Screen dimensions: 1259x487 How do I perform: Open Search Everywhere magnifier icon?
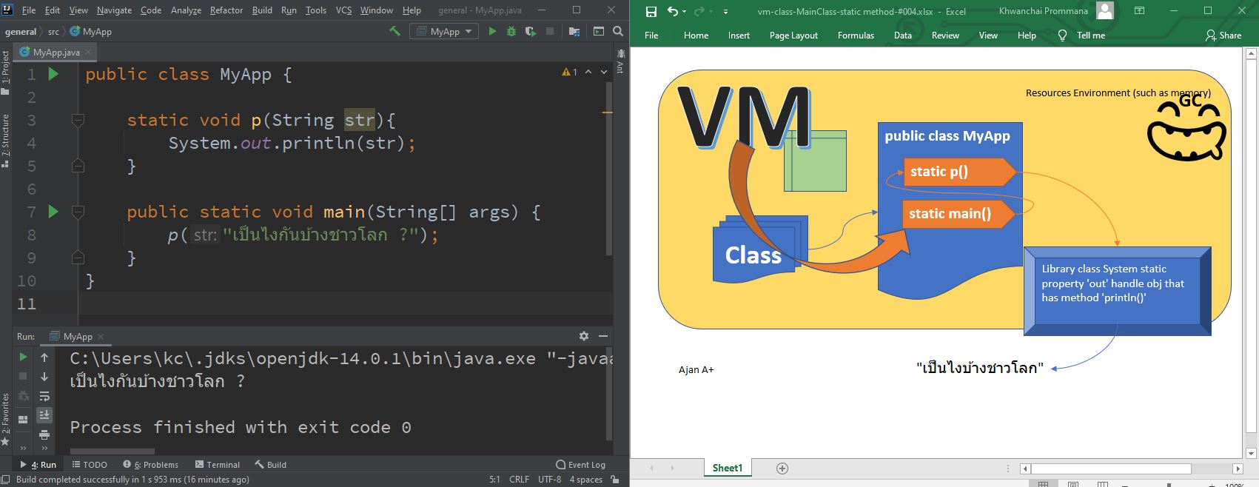[618, 31]
